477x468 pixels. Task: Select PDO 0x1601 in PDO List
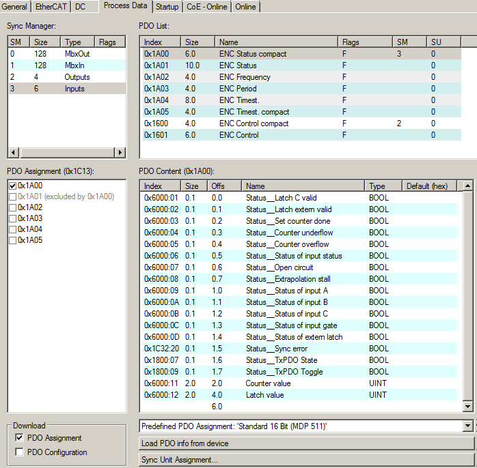(302, 135)
